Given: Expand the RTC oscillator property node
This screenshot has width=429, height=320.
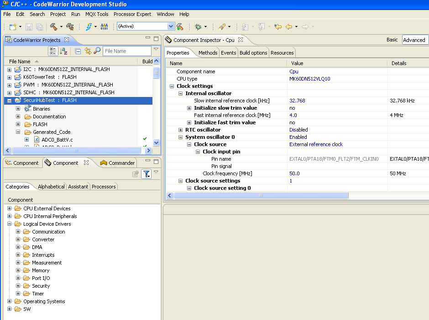Looking at the screenshot, I should pos(180,129).
